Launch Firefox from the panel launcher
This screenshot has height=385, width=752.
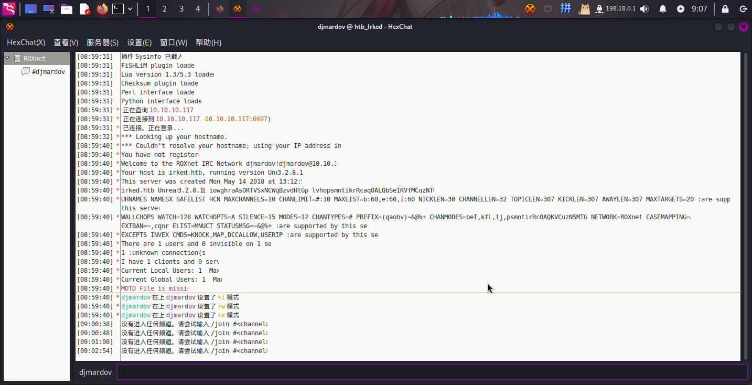[x=102, y=9]
